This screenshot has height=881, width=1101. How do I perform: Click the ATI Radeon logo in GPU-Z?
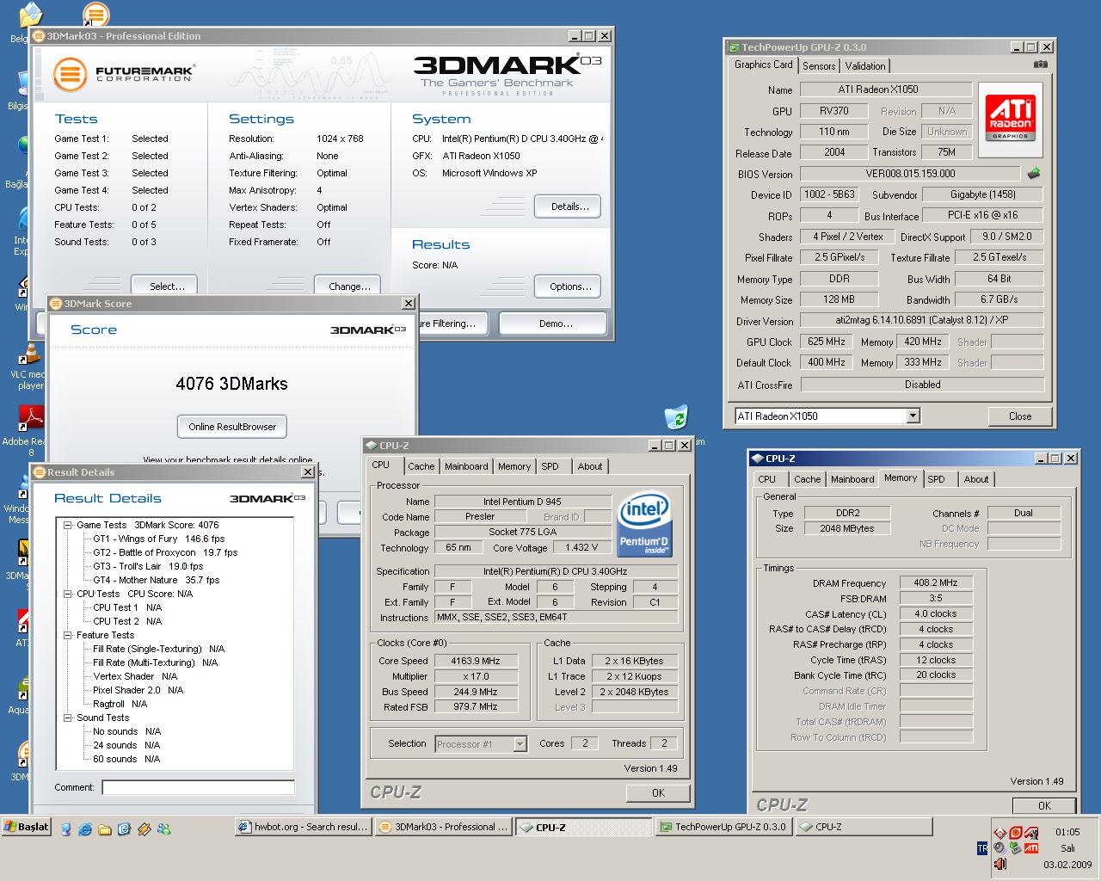click(1010, 118)
